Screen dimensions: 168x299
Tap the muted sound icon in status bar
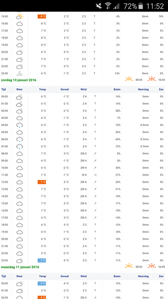pos(99,6)
